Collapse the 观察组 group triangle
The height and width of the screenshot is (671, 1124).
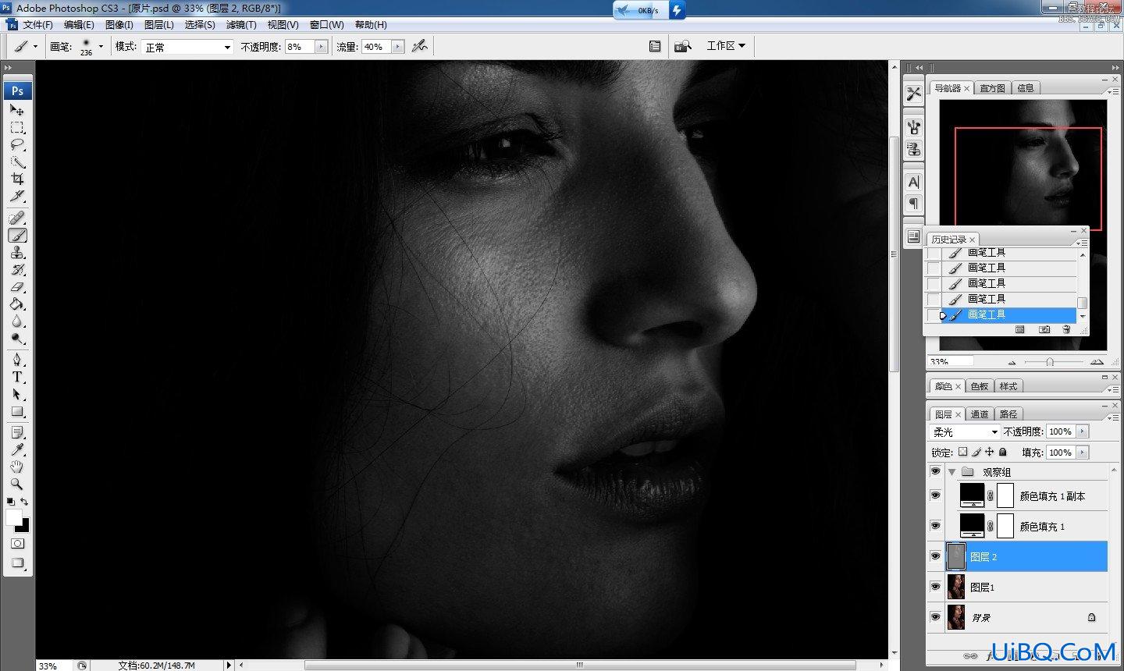tap(951, 472)
